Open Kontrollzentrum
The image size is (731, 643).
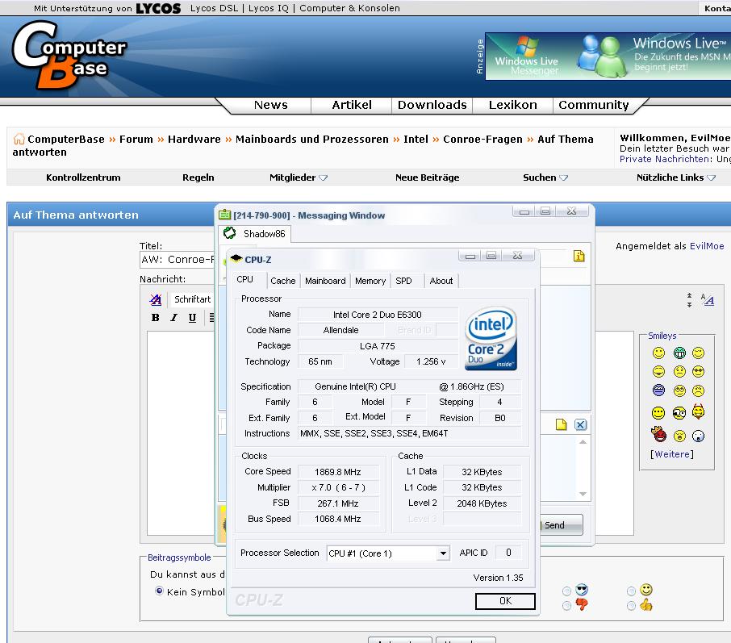(x=83, y=177)
